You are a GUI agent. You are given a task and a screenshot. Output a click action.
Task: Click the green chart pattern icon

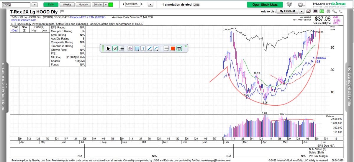click(x=321, y=11)
